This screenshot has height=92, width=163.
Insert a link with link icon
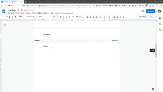click(77, 17)
